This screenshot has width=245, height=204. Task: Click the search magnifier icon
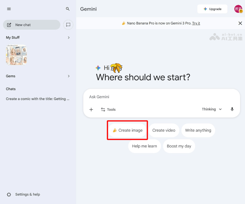(68, 9)
